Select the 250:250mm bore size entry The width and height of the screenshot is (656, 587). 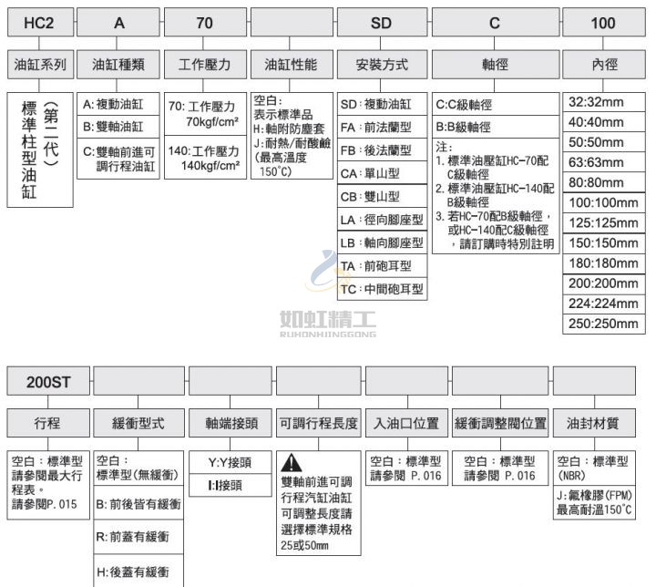click(x=602, y=322)
